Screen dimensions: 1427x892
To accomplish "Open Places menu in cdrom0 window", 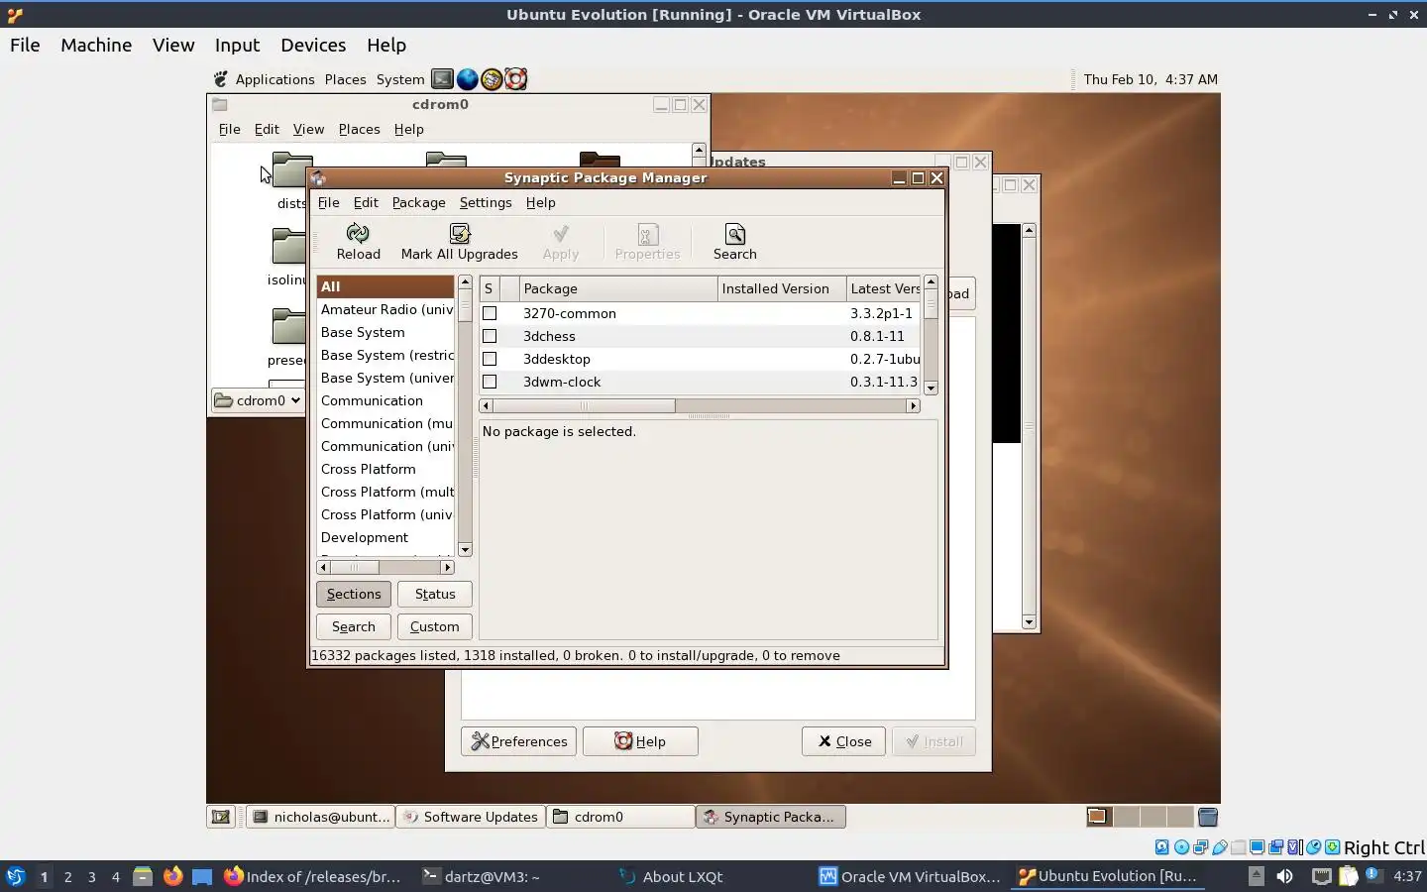I will click(359, 129).
